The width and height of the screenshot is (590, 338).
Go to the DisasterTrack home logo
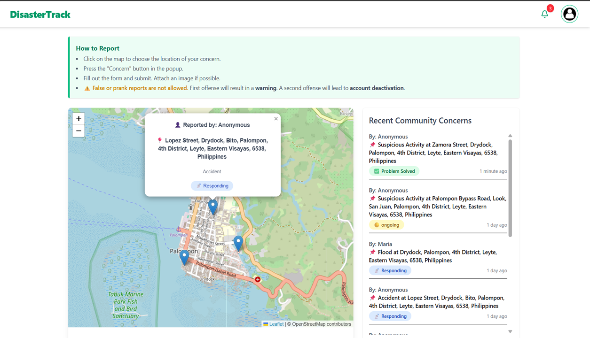pyautogui.click(x=40, y=15)
